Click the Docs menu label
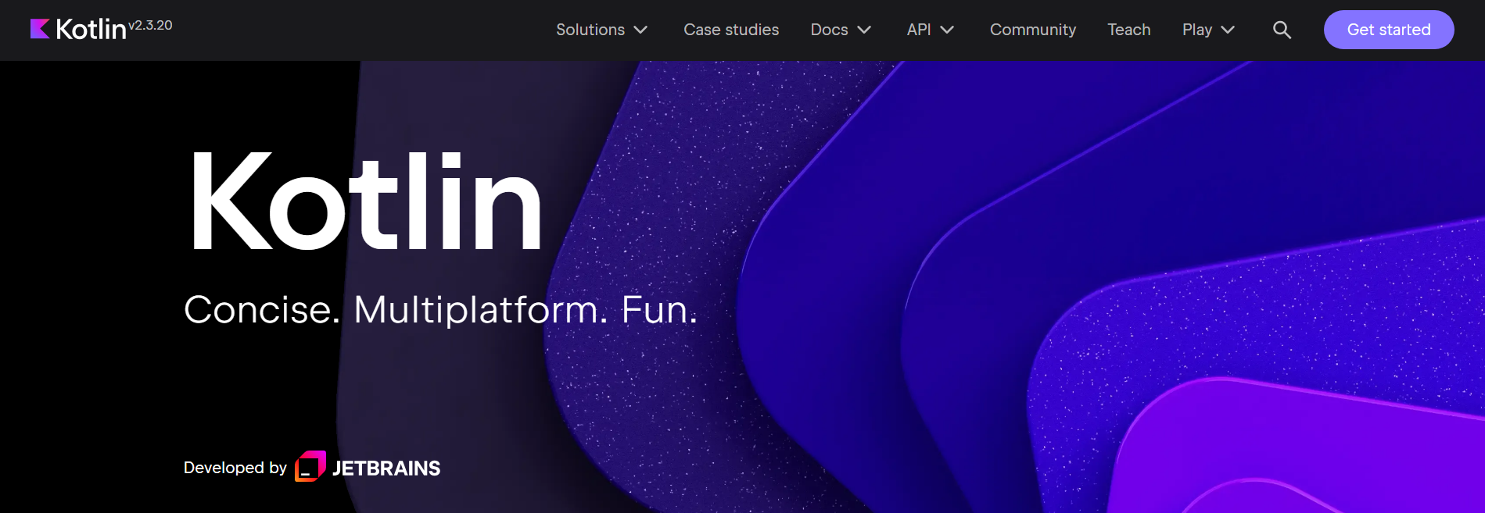1485x513 pixels. click(x=829, y=30)
